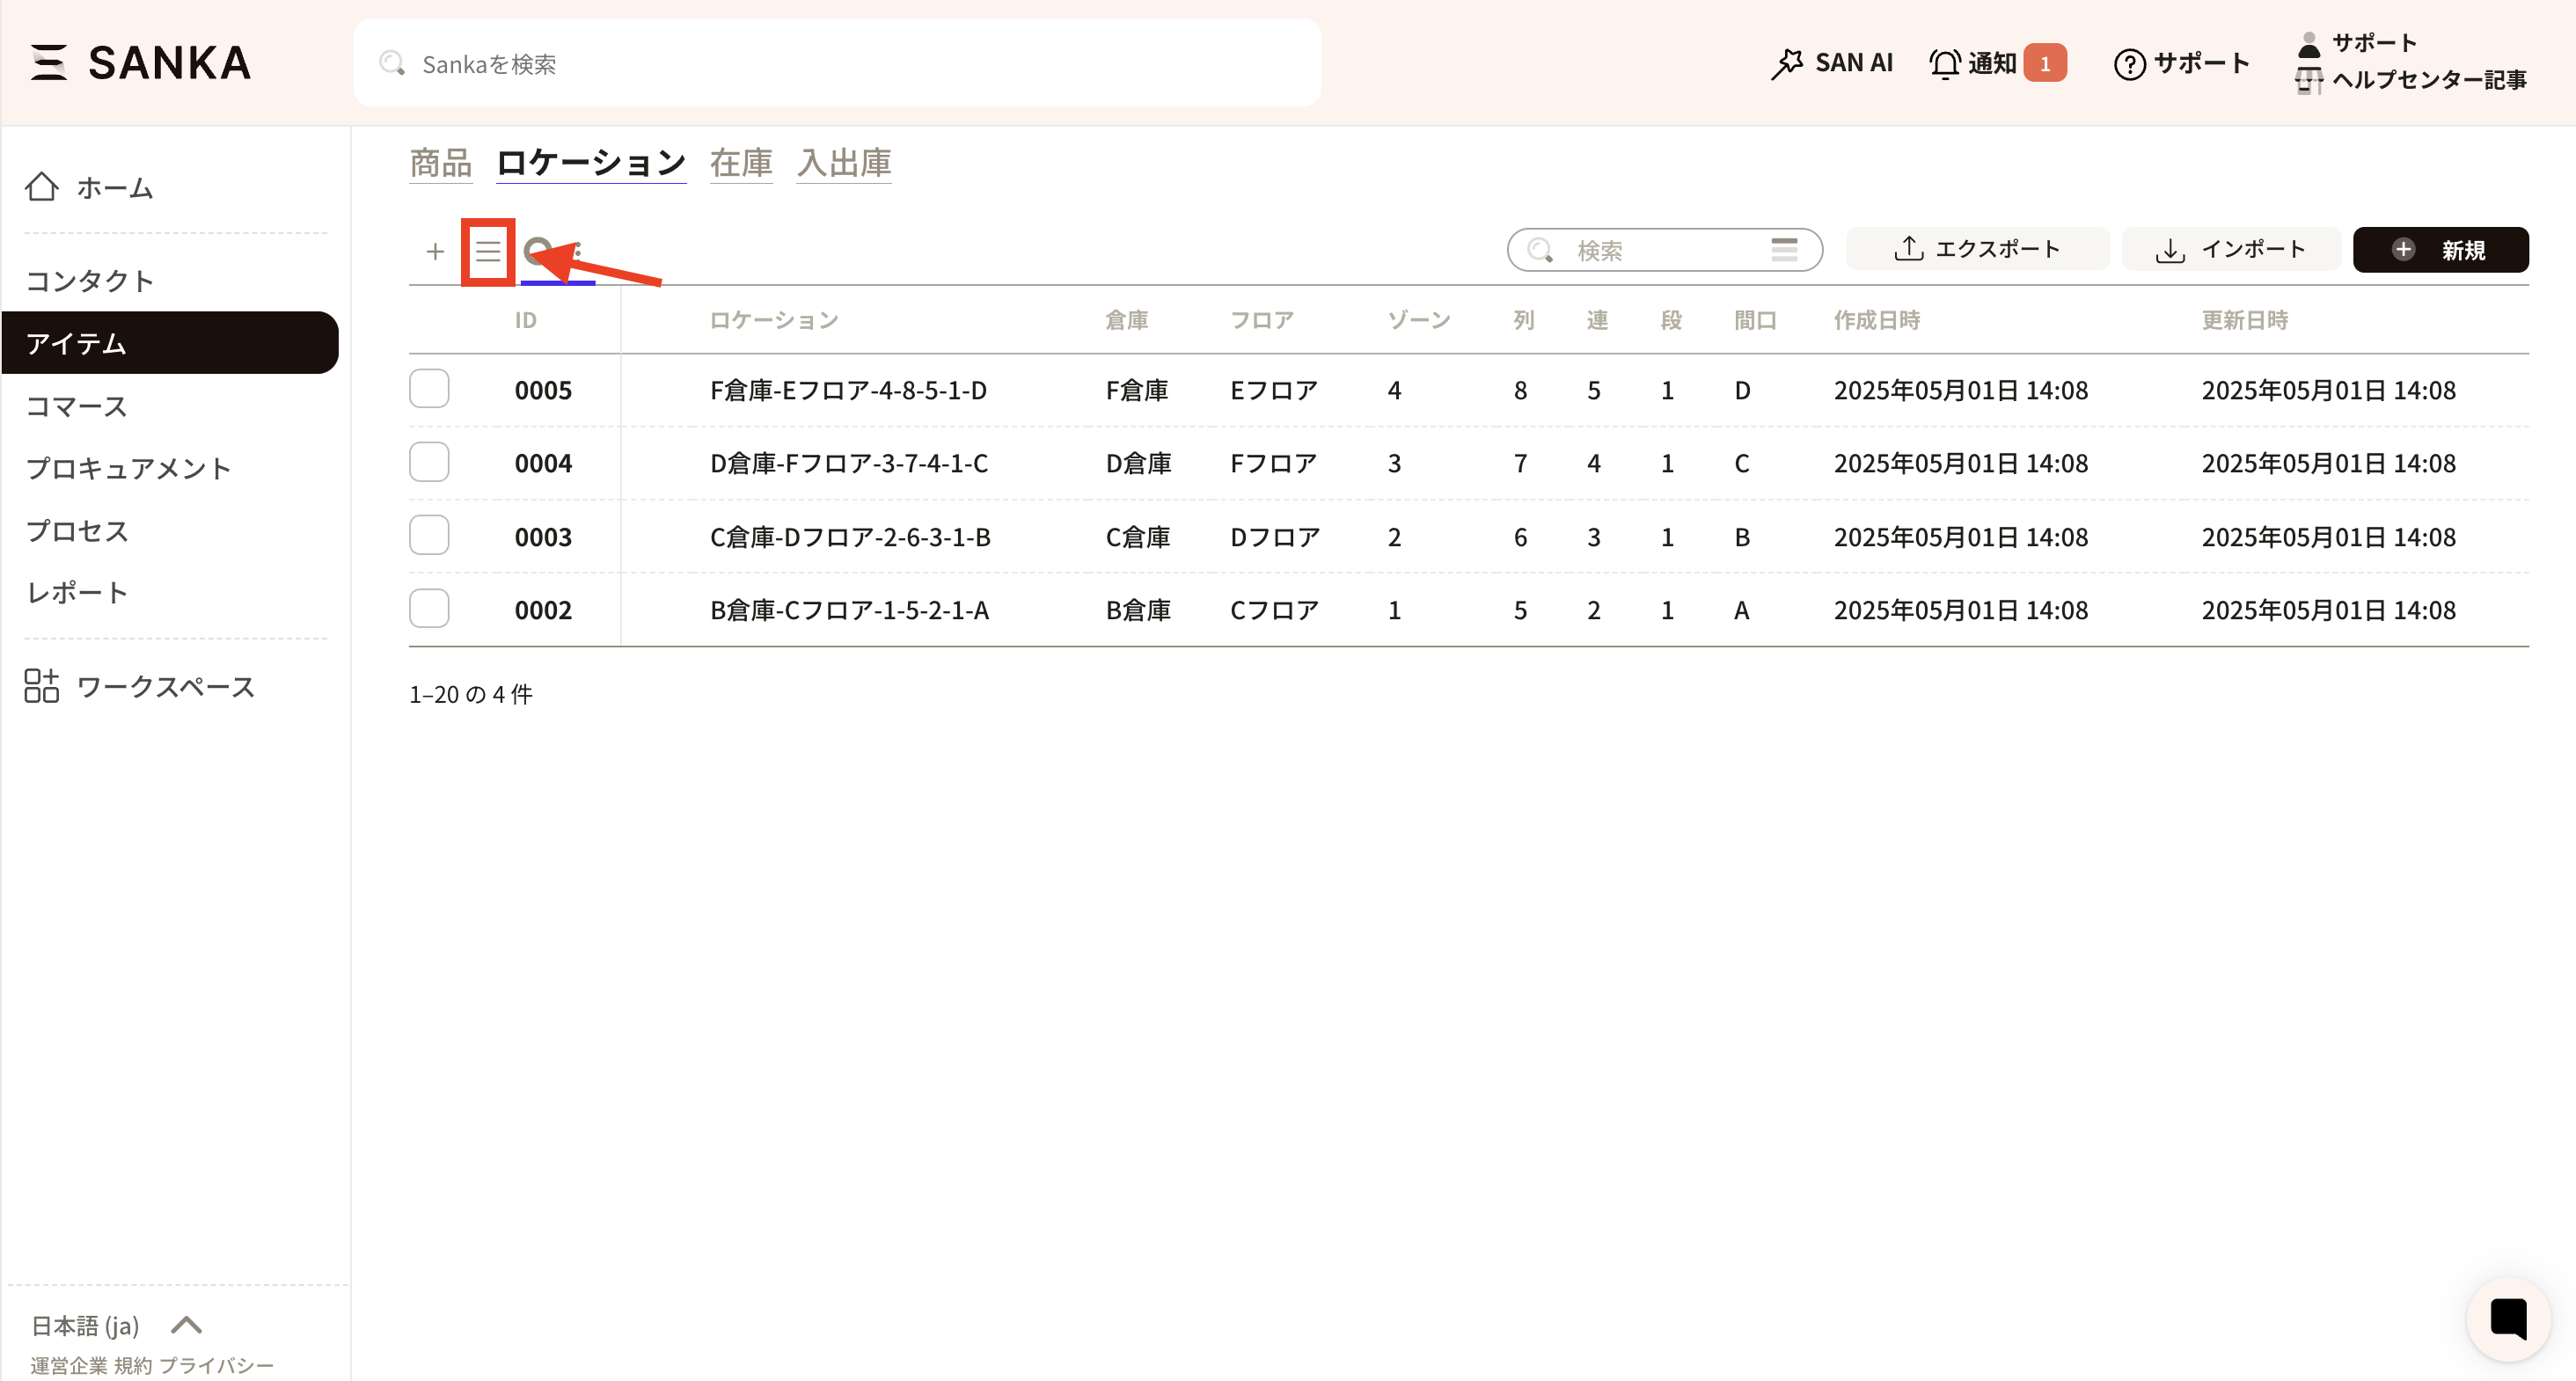The image size is (2576, 1381).
Task: Select checkbox for row 0003
Action: [x=429, y=536]
